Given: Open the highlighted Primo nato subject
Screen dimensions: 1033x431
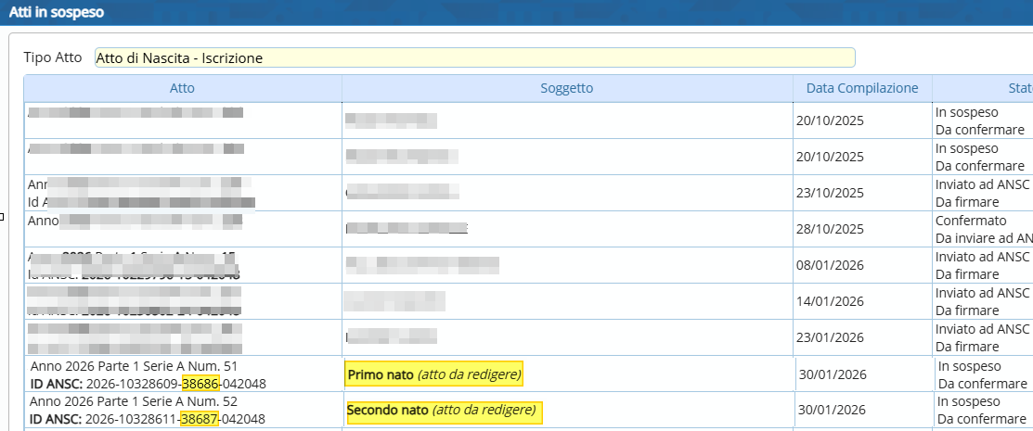Looking at the screenshot, I should tap(434, 375).
